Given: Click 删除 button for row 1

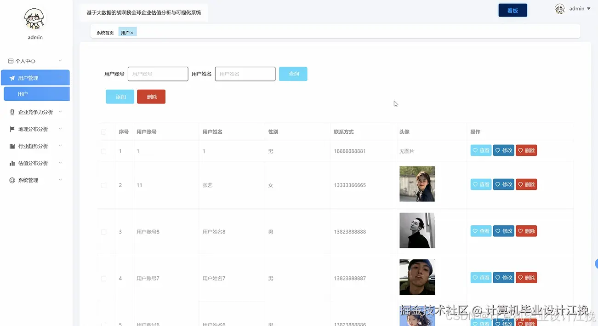Looking at the screenshot, I should 526,150.
